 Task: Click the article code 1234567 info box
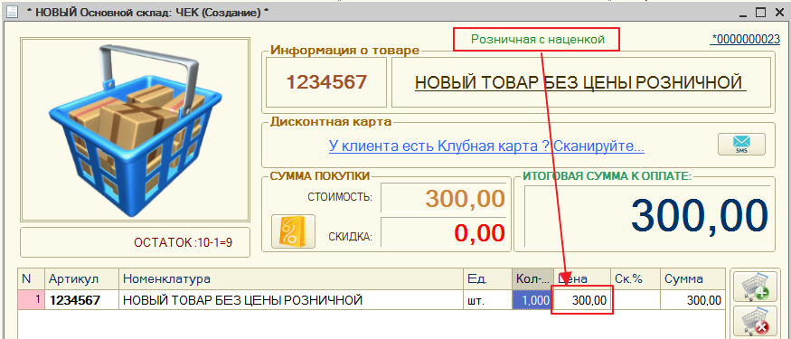[x=326, y=81]
